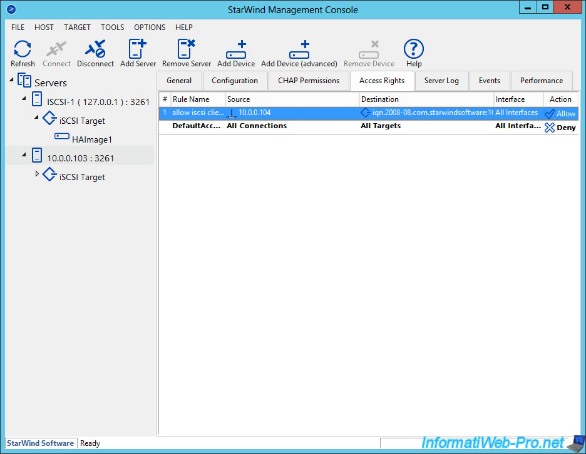This screenshot has height=454, width=586.
Task: Open the OPTIONS menu
Action: click(150, 28)
